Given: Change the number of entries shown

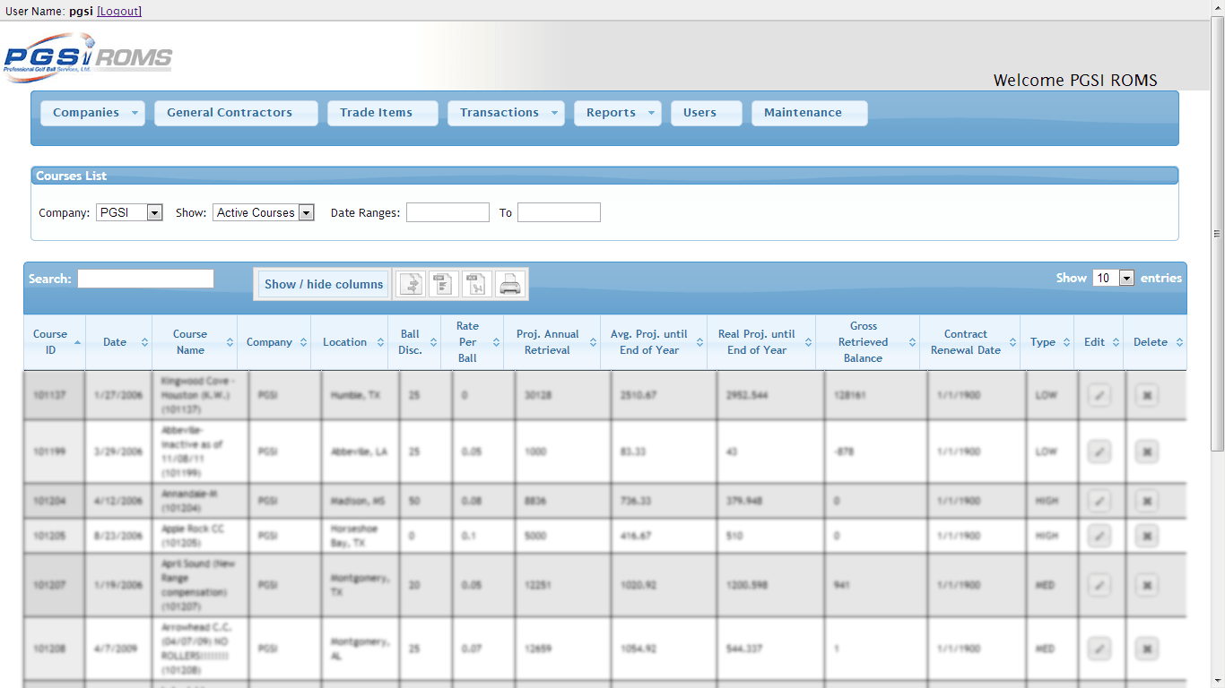Looking at the screenshot, I should click(x=1113, y=279).
